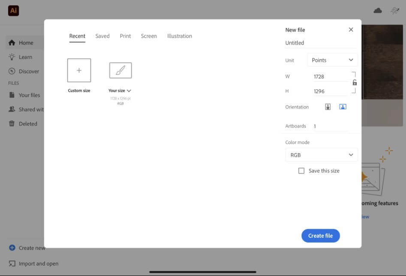406x276 pixels.
Task: Select the Your size brush preset
Action: point(120,70)
